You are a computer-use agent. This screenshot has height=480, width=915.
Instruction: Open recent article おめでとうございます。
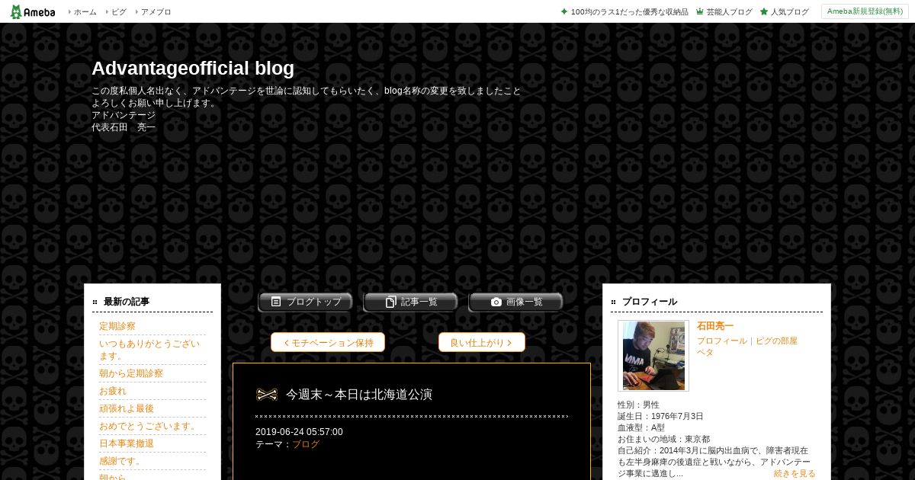[149, 426]
